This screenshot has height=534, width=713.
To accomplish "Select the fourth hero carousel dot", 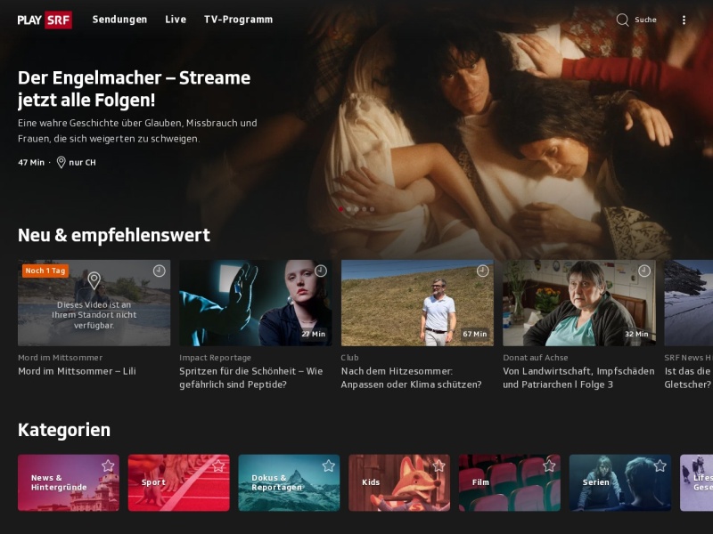I will pos(365,209).
